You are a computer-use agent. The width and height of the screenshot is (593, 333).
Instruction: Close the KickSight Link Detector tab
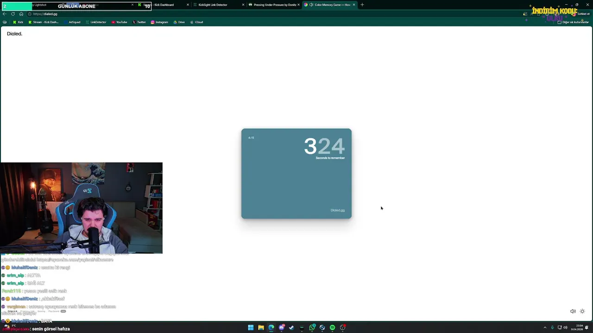243,5
